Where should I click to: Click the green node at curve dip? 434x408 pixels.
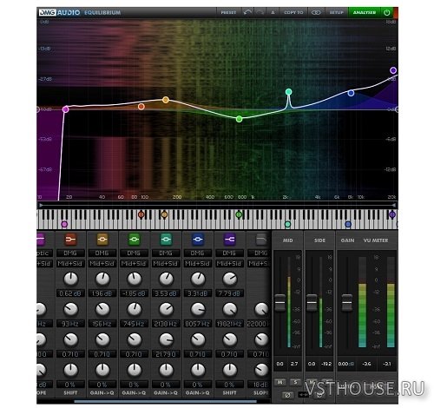[239, 119]
